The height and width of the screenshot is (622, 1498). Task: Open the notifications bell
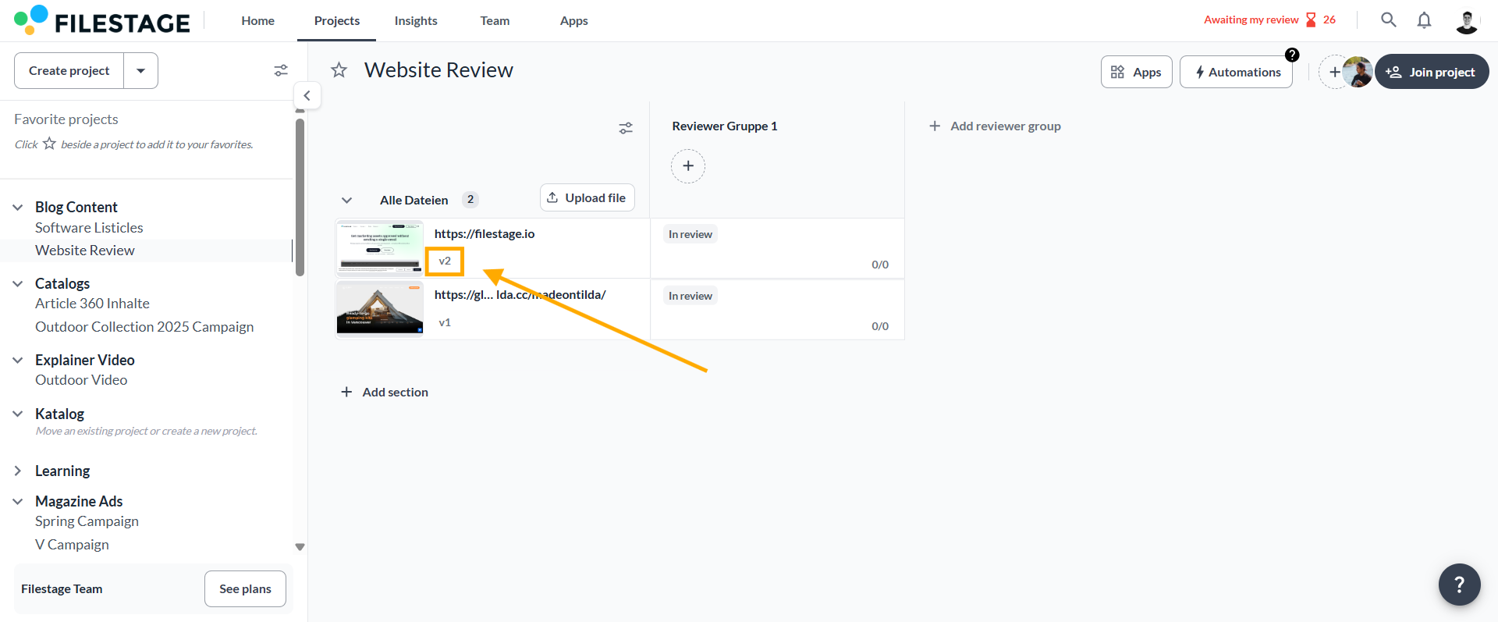pyautogui.click(x=1424, y=20)
